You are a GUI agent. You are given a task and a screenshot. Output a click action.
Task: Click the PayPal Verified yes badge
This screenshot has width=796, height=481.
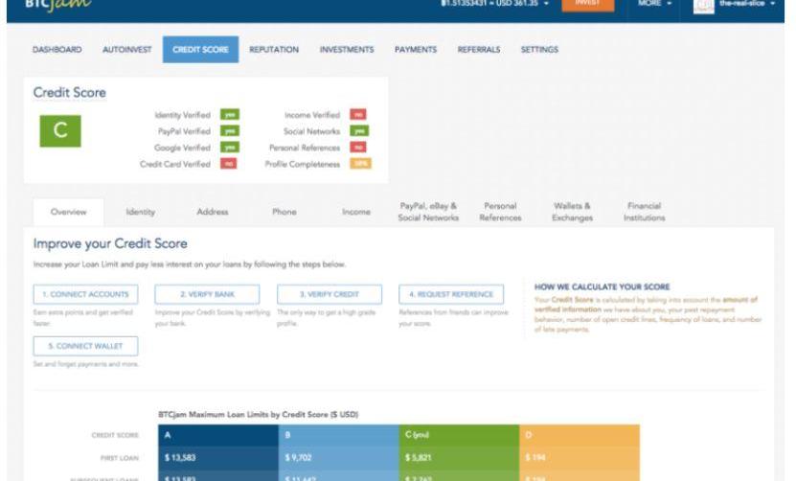point(229,131)
